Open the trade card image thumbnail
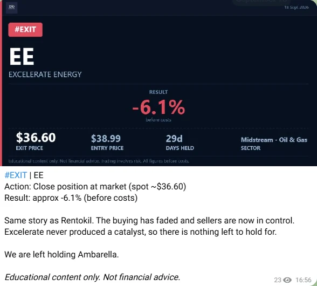 click(158, 83)
